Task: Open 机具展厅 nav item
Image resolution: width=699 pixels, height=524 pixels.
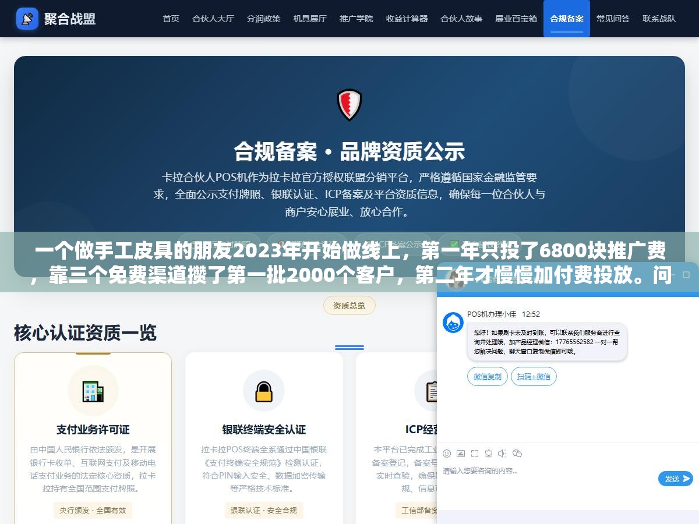Action: (310, 19)
